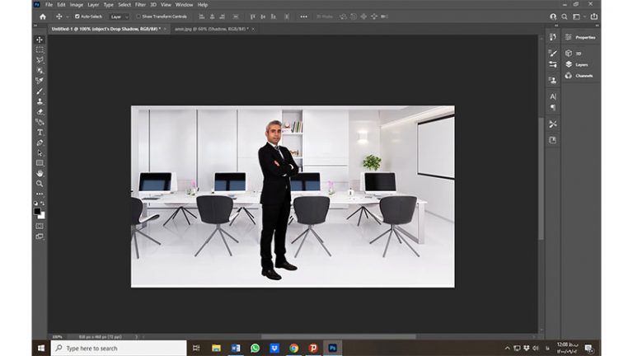The height and width of the screenshot is (356, 633).
Task: Select the Polygonal Lasso tool
Action: click(x=40, y=60)
